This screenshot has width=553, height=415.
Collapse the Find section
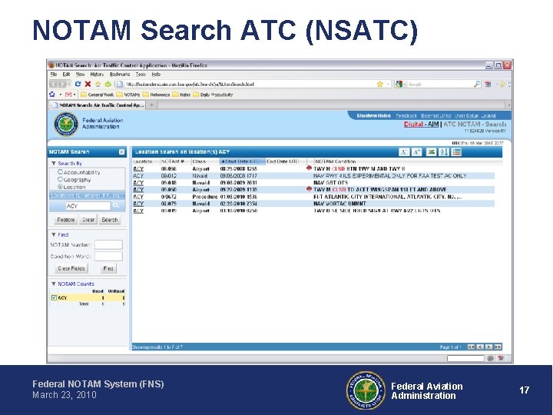[54, 234]
